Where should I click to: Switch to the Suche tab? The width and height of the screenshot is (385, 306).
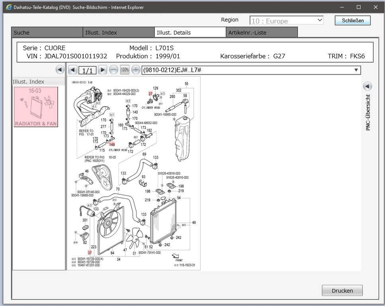coord(47,32)
